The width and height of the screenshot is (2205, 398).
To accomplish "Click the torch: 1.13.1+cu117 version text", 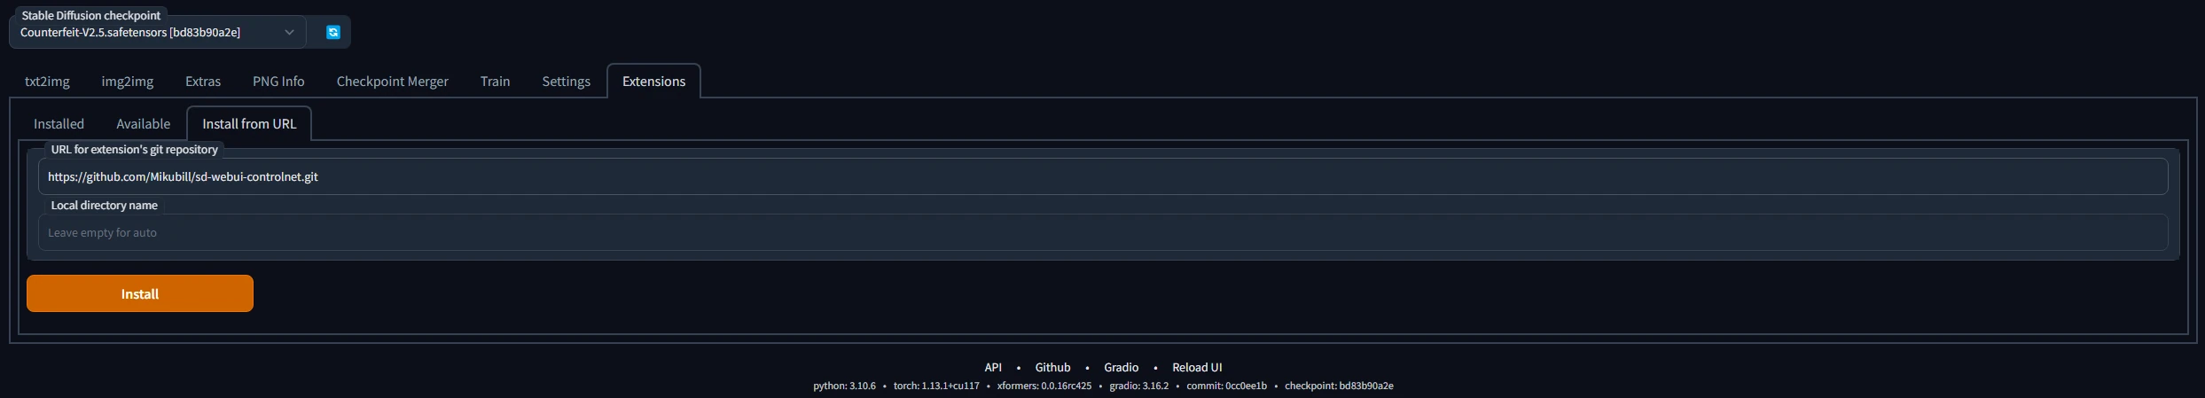I will coord(936,386).
